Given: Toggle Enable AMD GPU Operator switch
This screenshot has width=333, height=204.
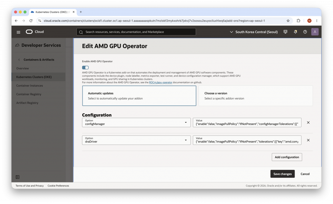Looking at the screenshot, I should [x=86, y=68].
